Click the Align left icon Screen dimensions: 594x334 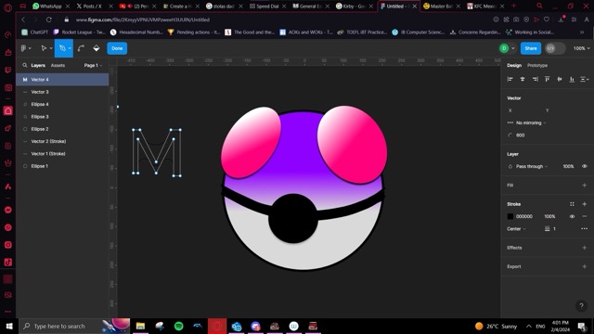510,79
